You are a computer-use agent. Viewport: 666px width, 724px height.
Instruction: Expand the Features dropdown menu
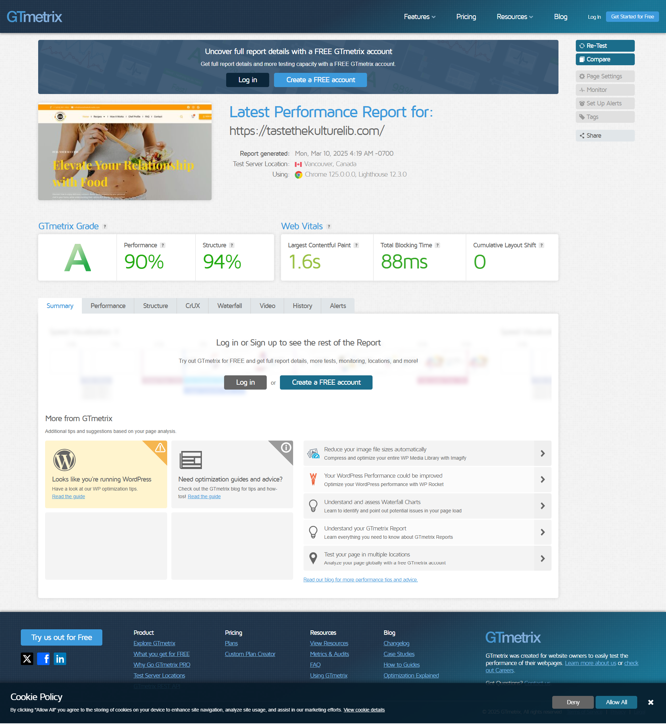pyautogui.click(x=419, y=17)
